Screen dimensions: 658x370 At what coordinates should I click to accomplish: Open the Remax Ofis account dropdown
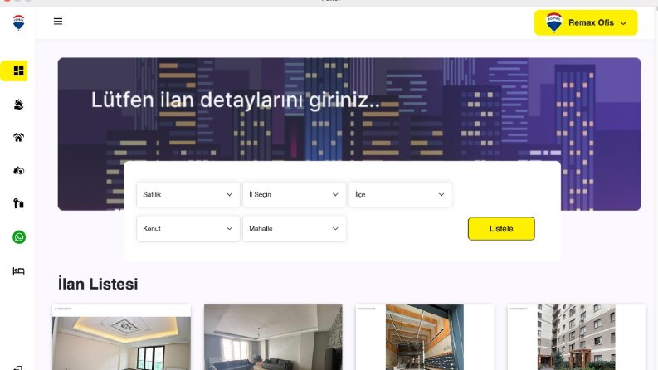[x=586, y=22]
